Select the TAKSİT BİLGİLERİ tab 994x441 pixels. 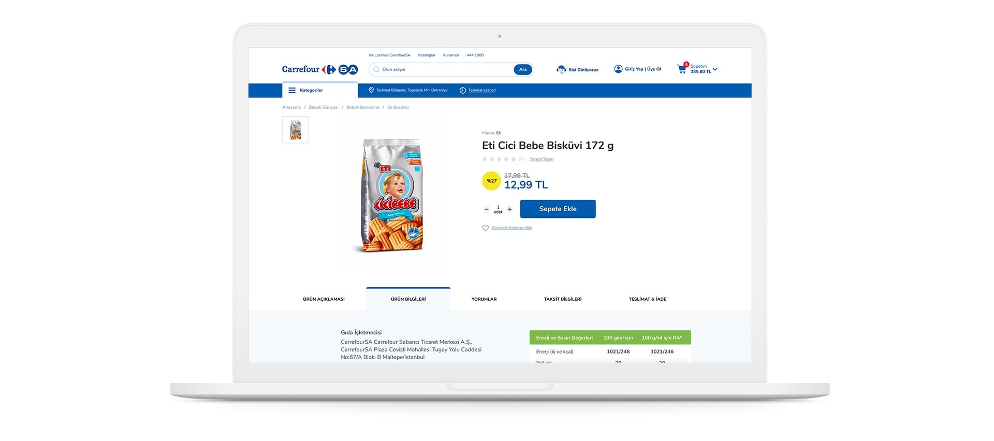click(563, 299)
